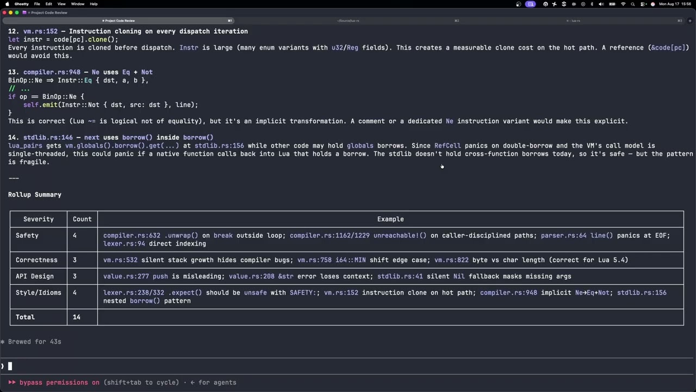Viewport: 696px width, 392px height.
Task: Click the 'Severity' table header
Action: 39,219
